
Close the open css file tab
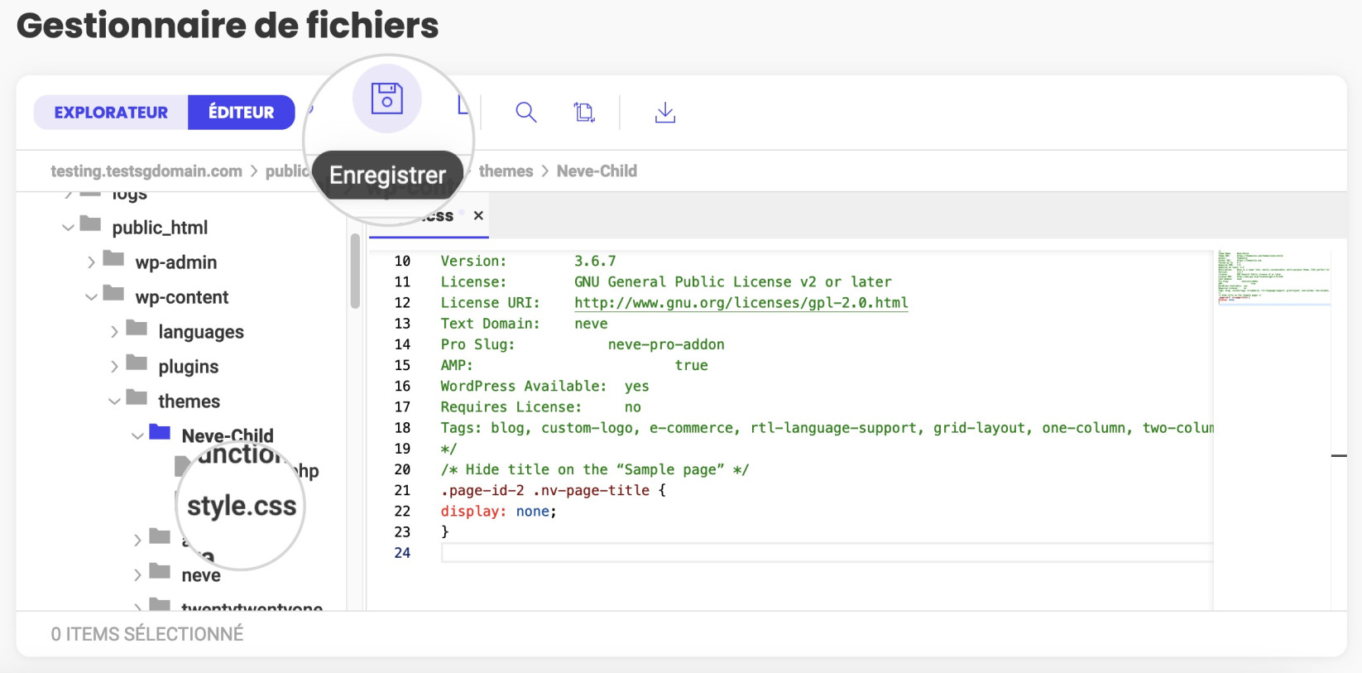[478, 215]
